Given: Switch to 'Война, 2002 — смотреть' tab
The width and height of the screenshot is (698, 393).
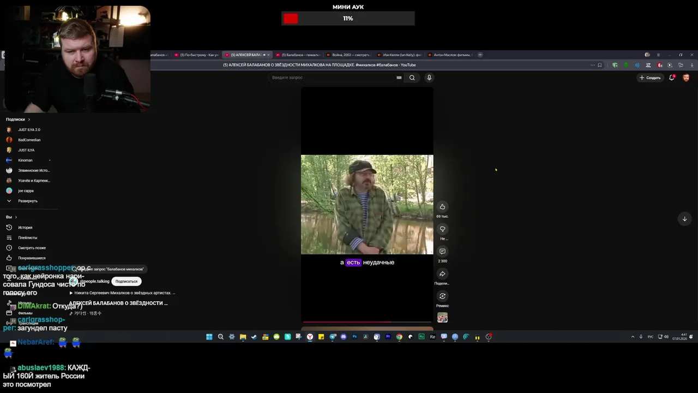Looking at the screenshot, I should click(349, 55).
